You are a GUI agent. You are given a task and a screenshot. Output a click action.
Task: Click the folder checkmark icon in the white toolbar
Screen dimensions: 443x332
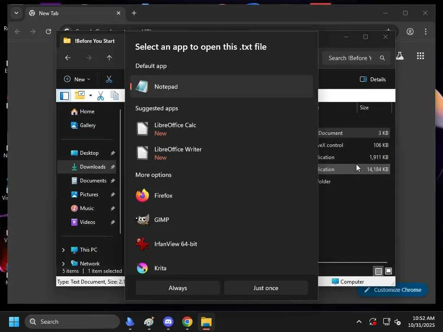pos(80,95)
